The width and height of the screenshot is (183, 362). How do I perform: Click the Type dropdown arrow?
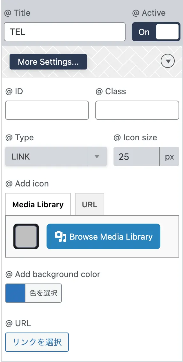pos(97,156)
